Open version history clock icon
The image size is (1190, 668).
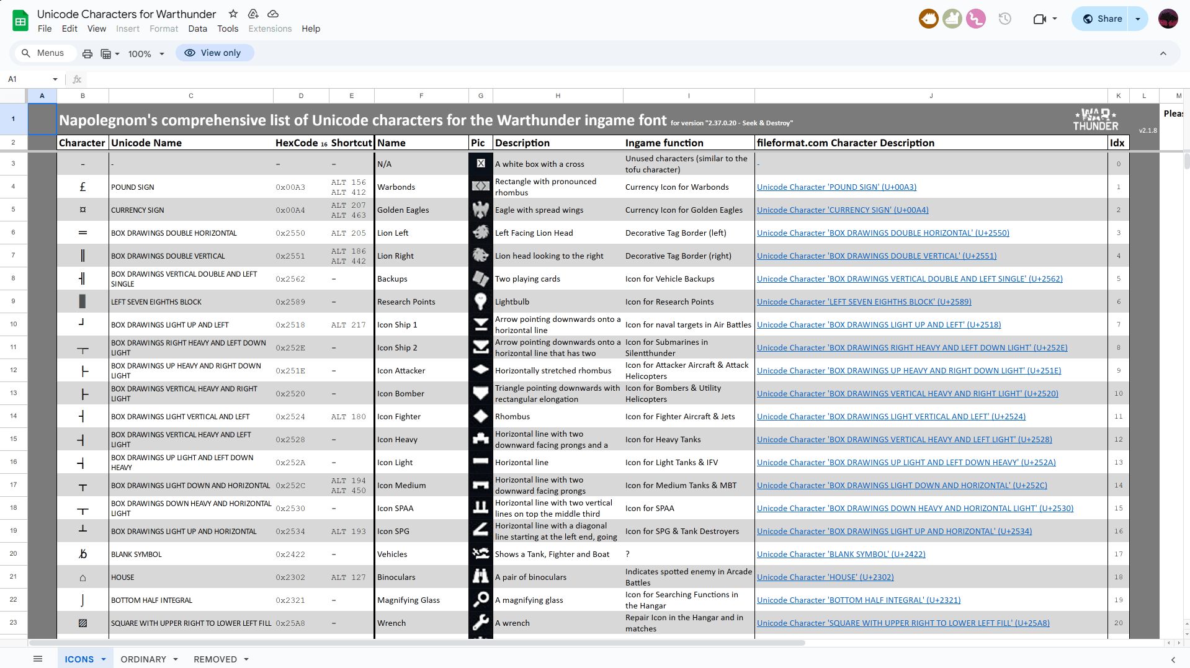[1004, 19]
